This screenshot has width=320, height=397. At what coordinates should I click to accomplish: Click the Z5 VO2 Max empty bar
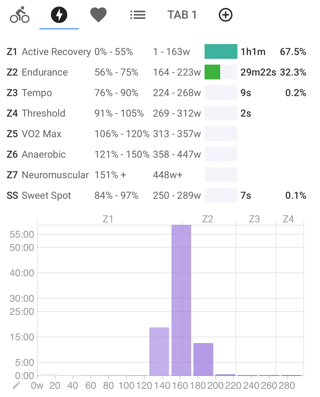click(221, 134)
